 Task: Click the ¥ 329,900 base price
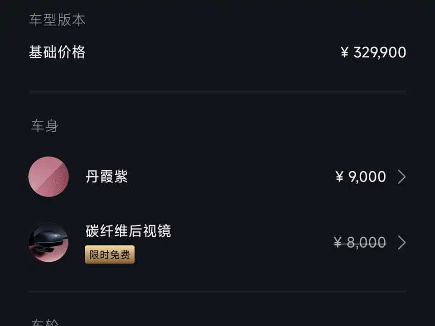point(373,53)
